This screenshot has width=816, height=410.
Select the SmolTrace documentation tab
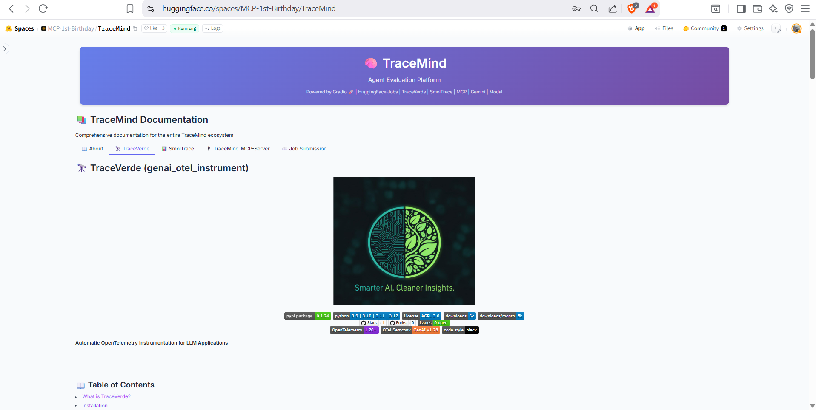(178, 149)
